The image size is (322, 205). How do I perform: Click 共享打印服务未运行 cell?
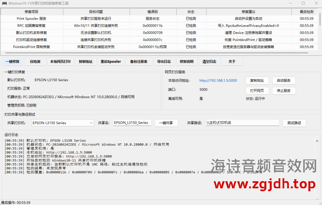point(96,18)
